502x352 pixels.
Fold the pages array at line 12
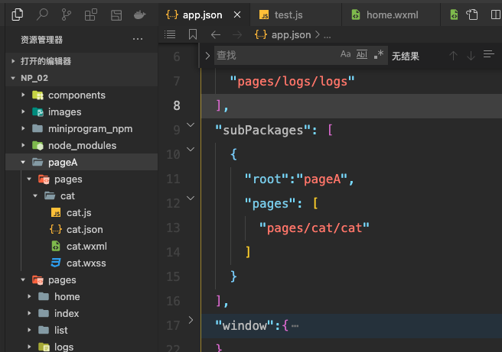tap(191, 198)
